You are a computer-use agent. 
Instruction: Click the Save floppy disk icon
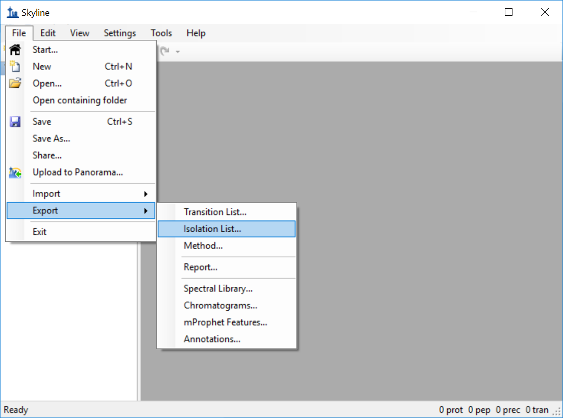pos(15,122)
